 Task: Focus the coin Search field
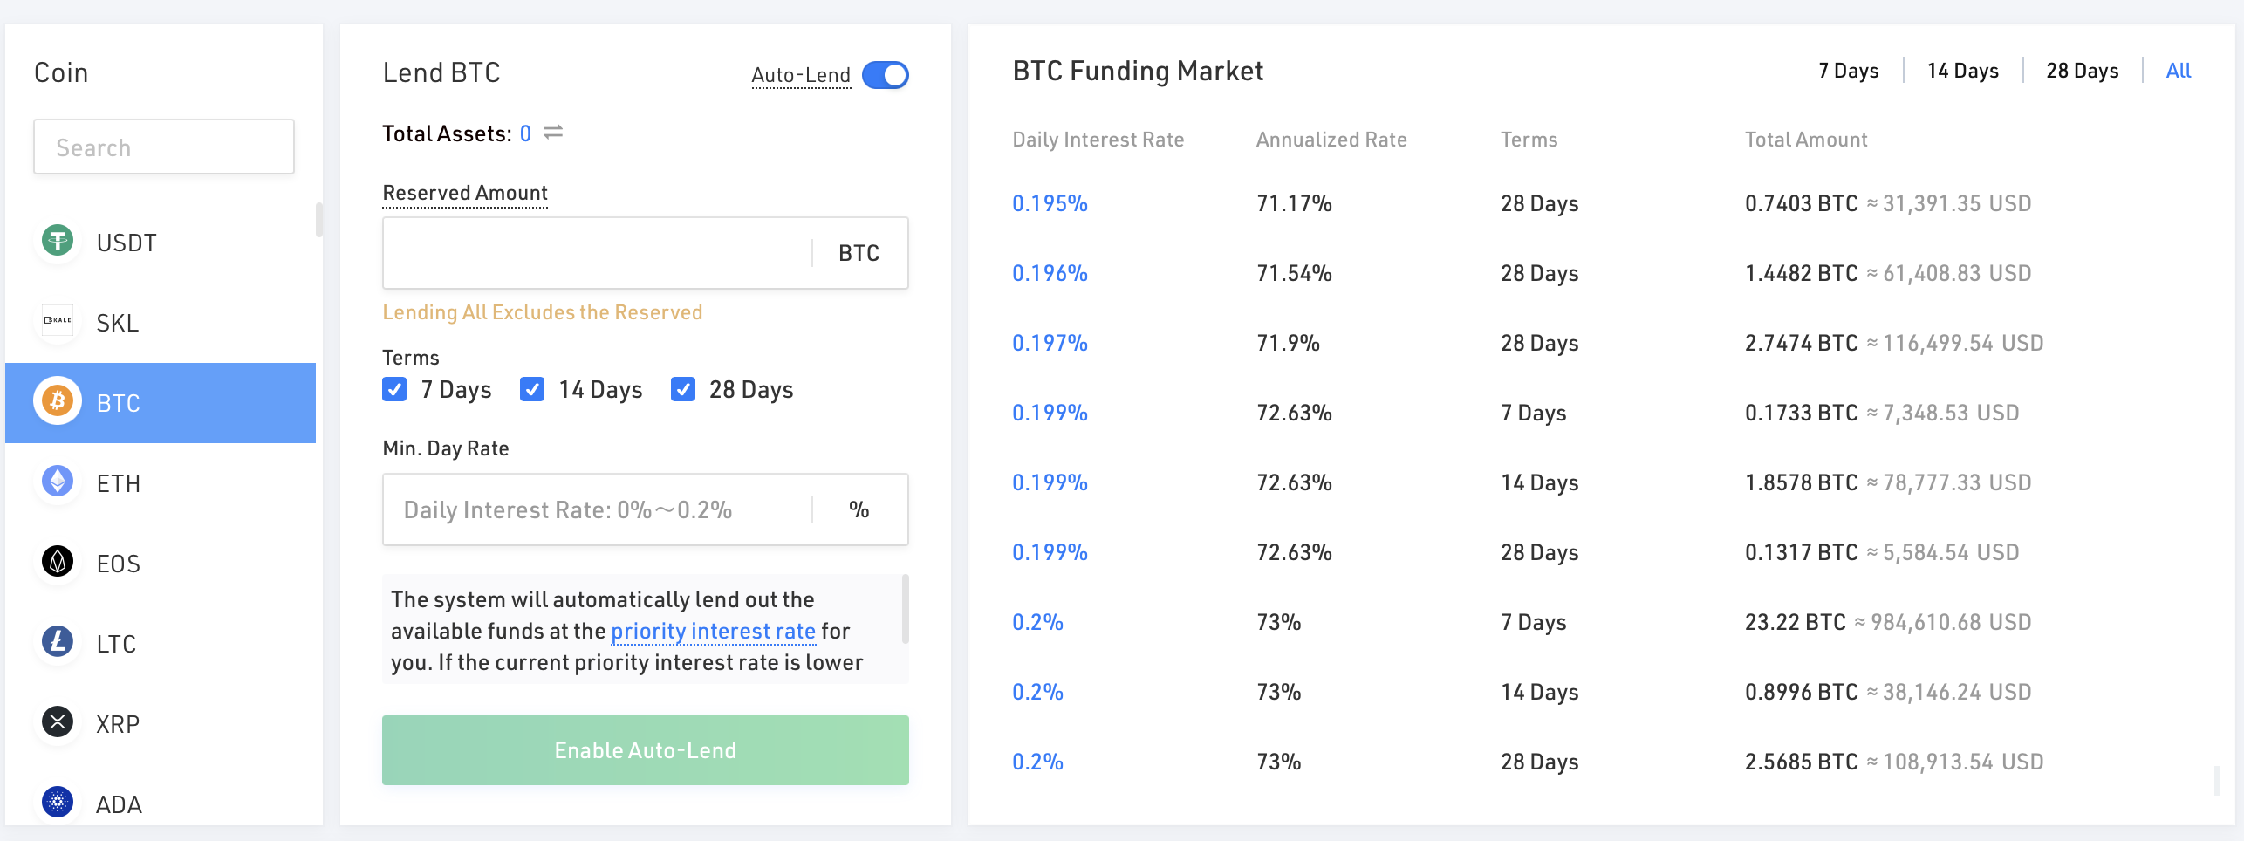click(x=164, y=147)
